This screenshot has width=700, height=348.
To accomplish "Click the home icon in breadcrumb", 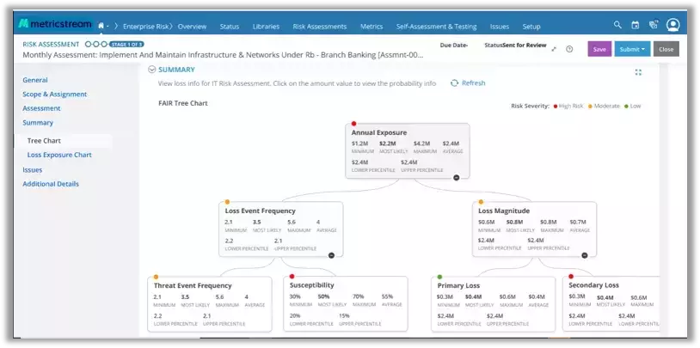I will click(x=101, y=26).
